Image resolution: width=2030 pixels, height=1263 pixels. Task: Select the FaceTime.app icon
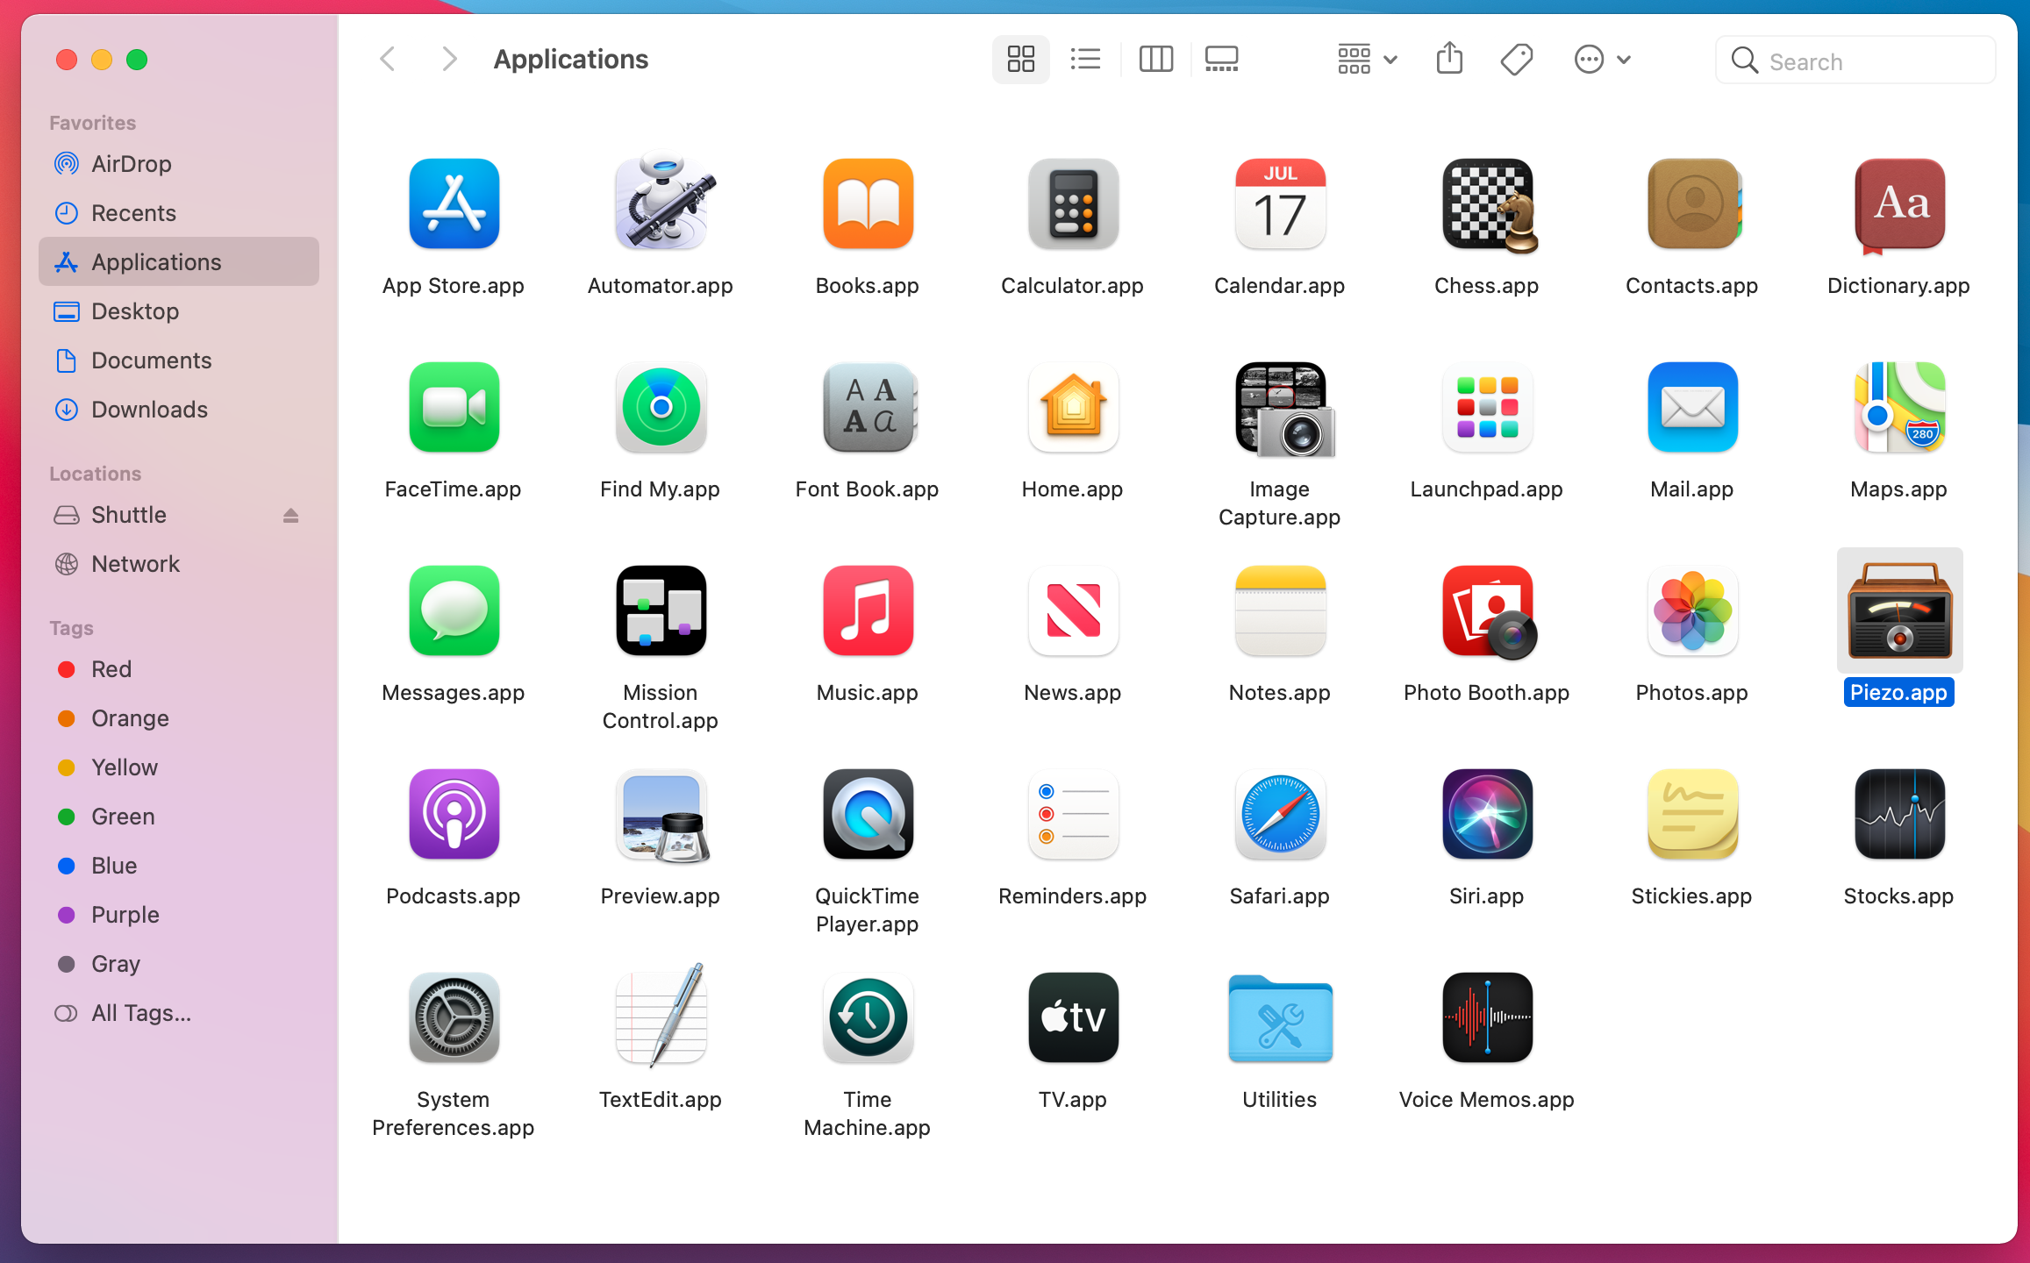coord(454,407)
